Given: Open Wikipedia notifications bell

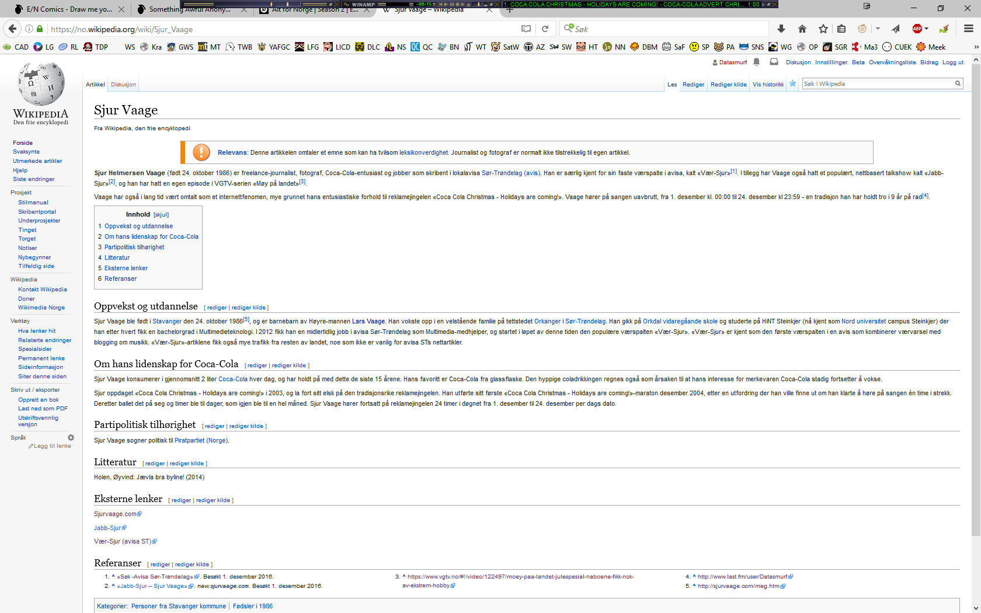Looking at the screenshot, I should (x=757, y=62).
